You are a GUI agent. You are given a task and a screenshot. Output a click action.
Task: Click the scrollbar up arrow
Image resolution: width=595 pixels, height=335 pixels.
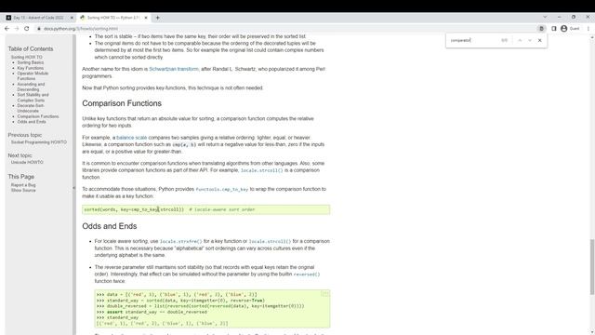point(591,37)
